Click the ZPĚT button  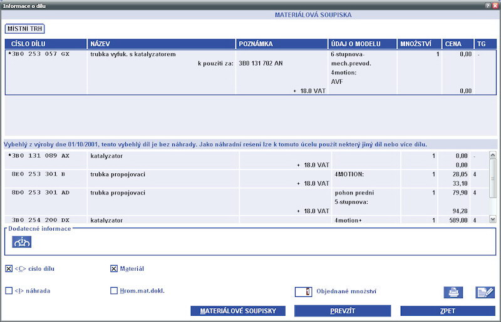447,311
